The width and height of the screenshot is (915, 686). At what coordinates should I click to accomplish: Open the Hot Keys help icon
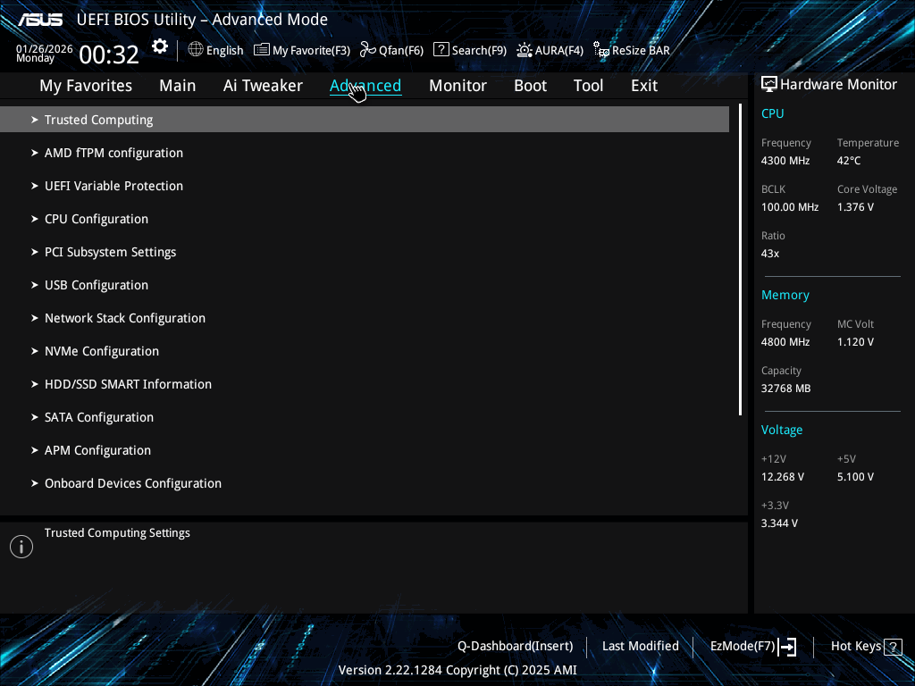click(893, 647)
